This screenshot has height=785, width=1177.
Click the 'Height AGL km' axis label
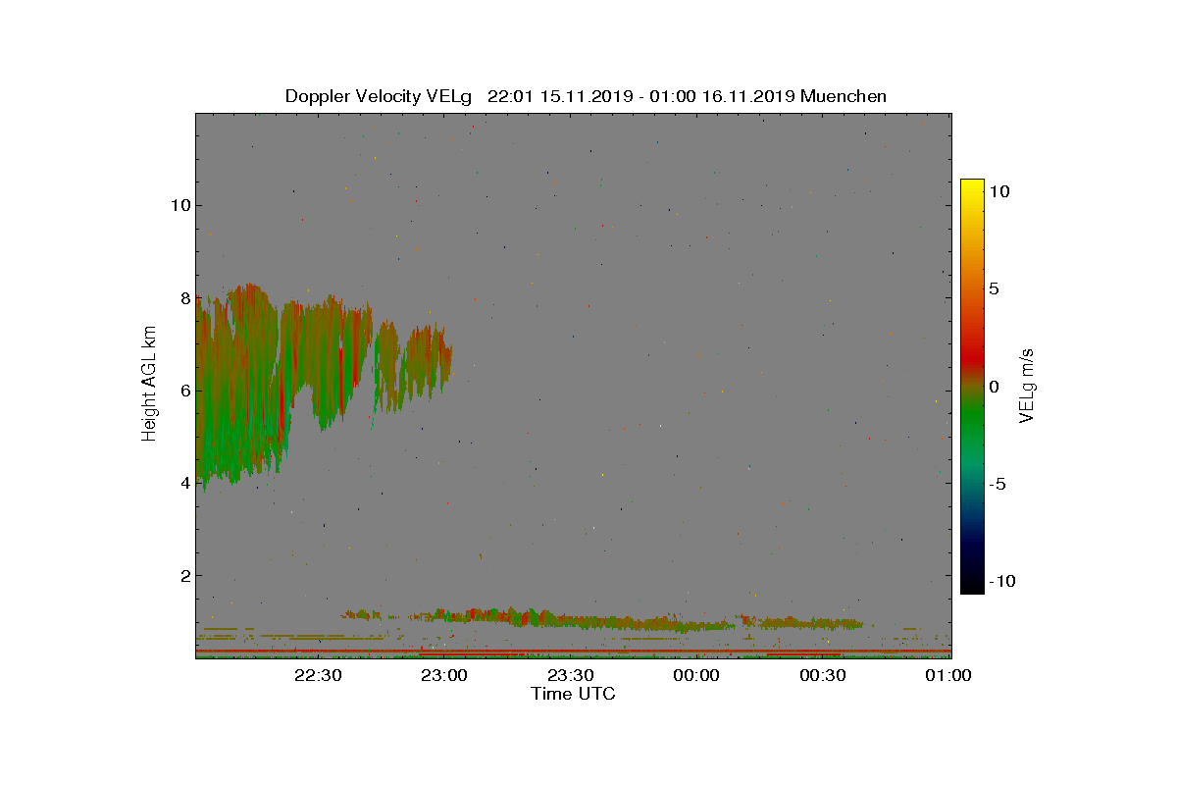coord(150,383)
